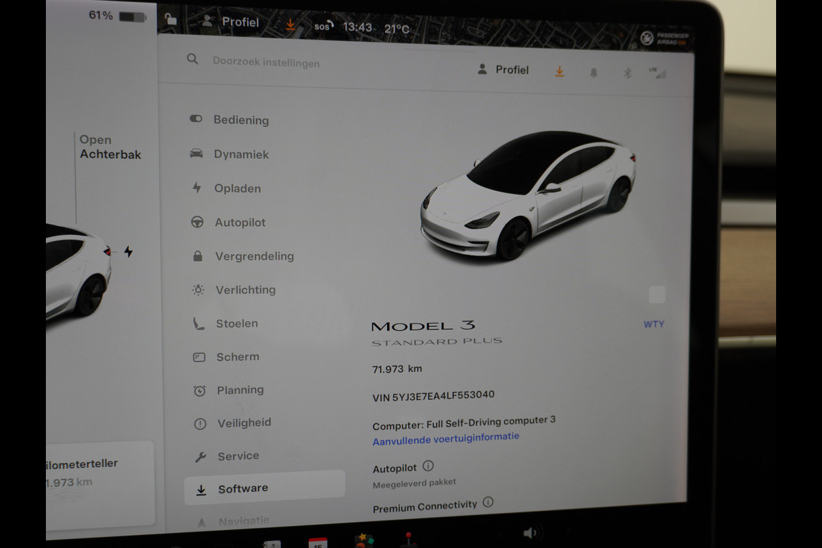Open Profiel in the top status bar
The image size is (822, 548).
231,22
